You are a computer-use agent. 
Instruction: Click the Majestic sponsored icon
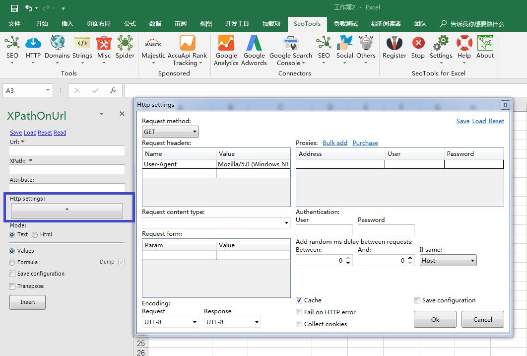point(153,48)
